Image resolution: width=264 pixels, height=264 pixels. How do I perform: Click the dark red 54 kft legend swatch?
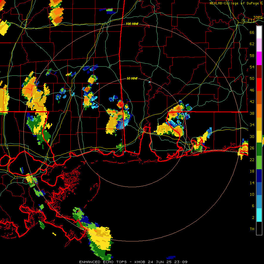[259, 71]
